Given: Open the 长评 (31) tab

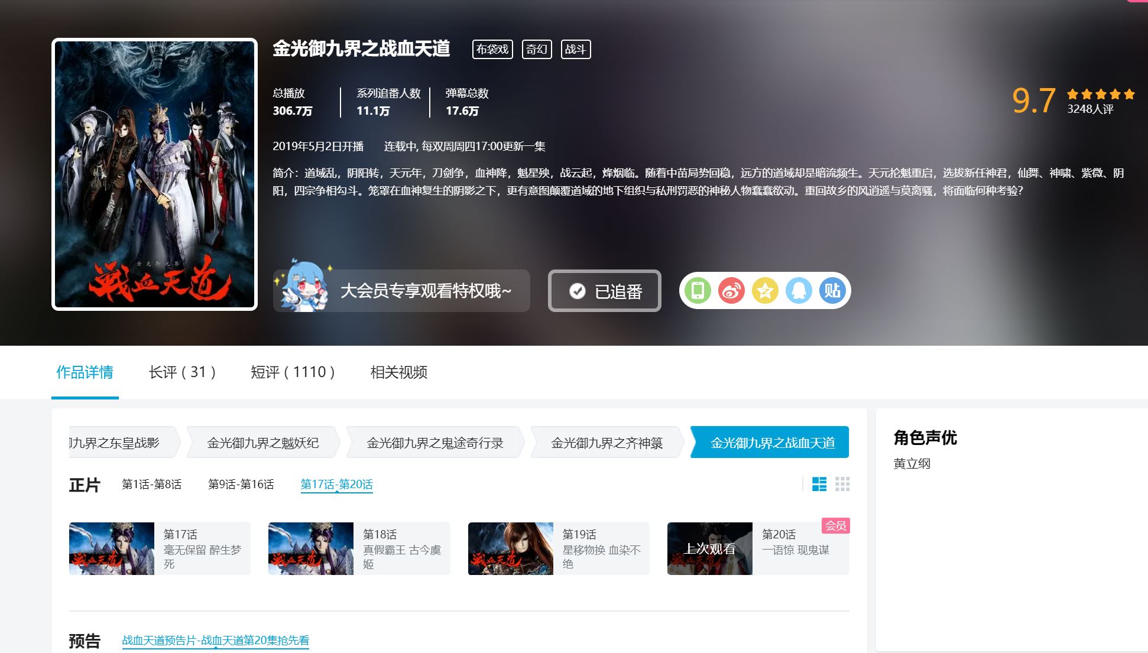Looking at the screenshot, I should [x=182, y=372].
